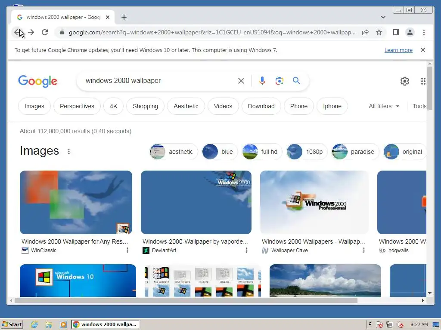Reload the current page
The image size is (441, 330).
tap(45, 32)
